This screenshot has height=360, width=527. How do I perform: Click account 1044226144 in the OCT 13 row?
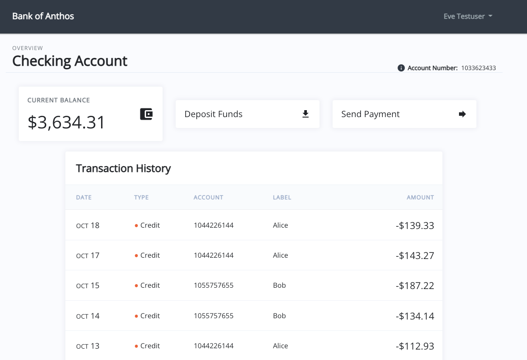tap(214, 346)
